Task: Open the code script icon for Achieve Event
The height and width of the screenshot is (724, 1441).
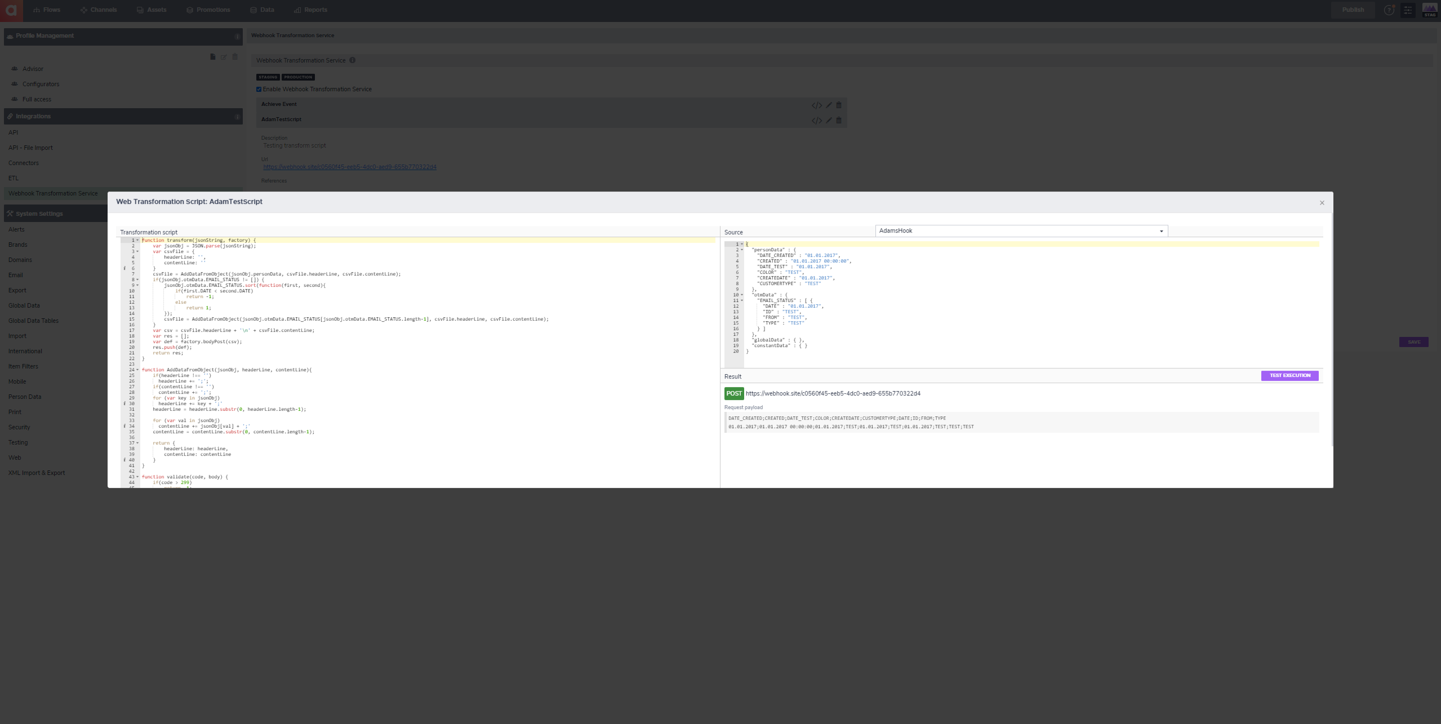Action: coord(817,105)
